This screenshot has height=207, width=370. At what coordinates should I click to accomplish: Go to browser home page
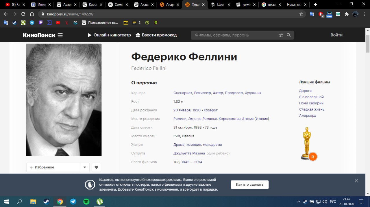point(32,14)
